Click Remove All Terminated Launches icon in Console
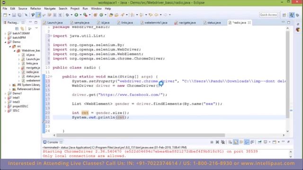303x170 pixels. point(223,142)
